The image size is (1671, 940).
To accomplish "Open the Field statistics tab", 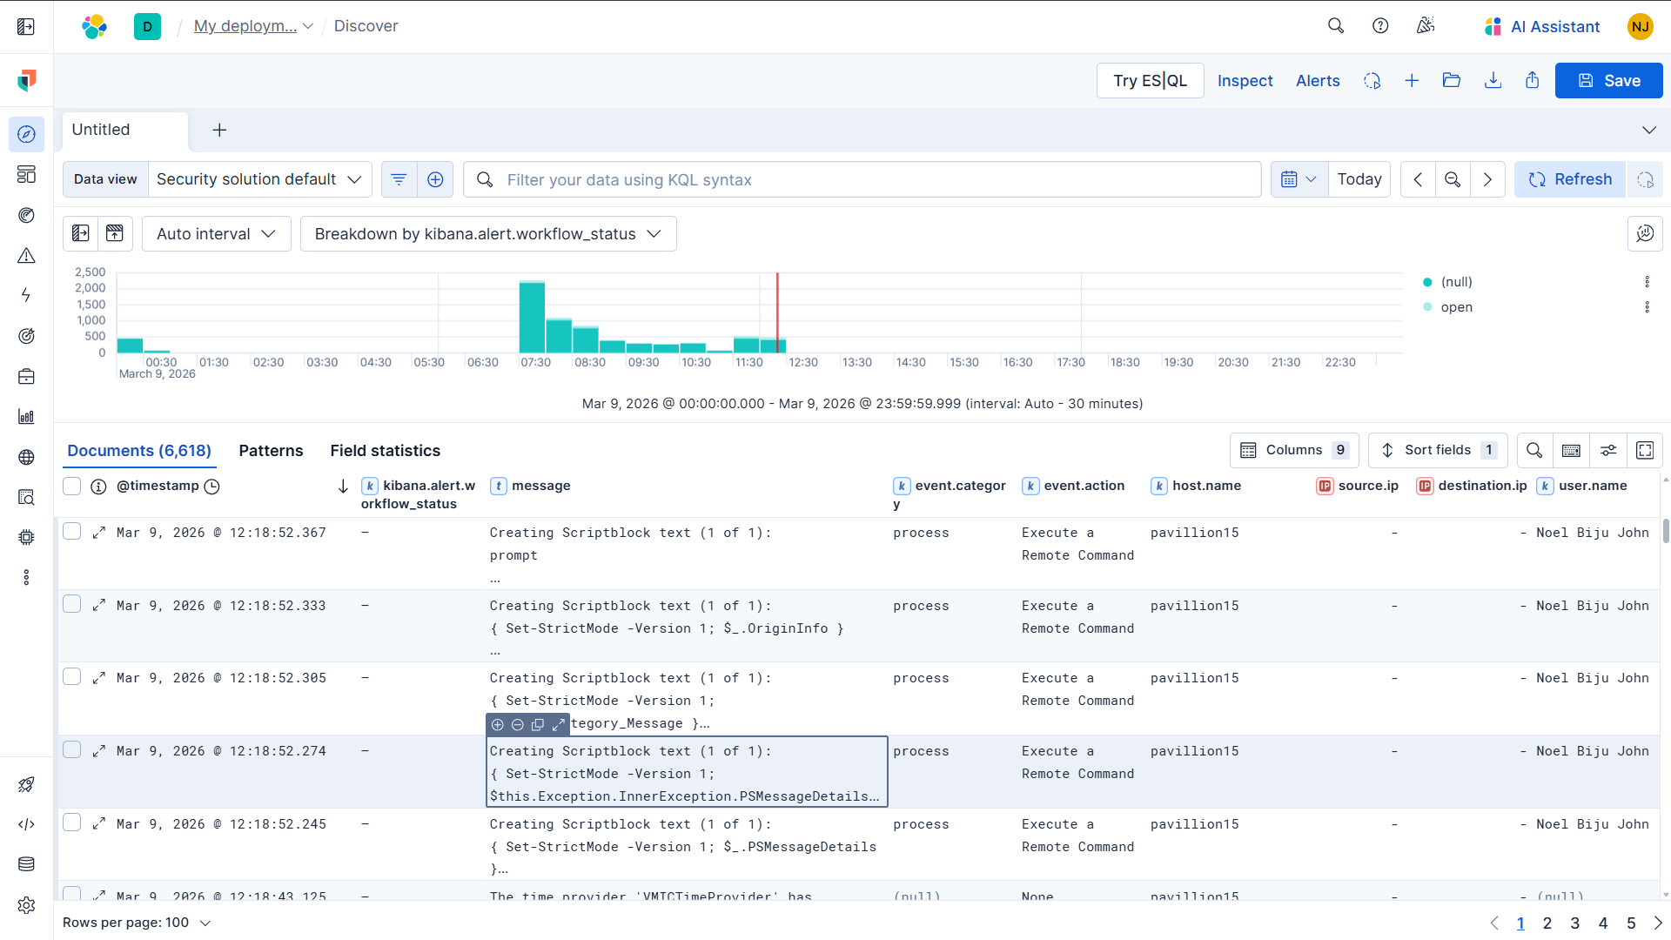I will 385,450.
